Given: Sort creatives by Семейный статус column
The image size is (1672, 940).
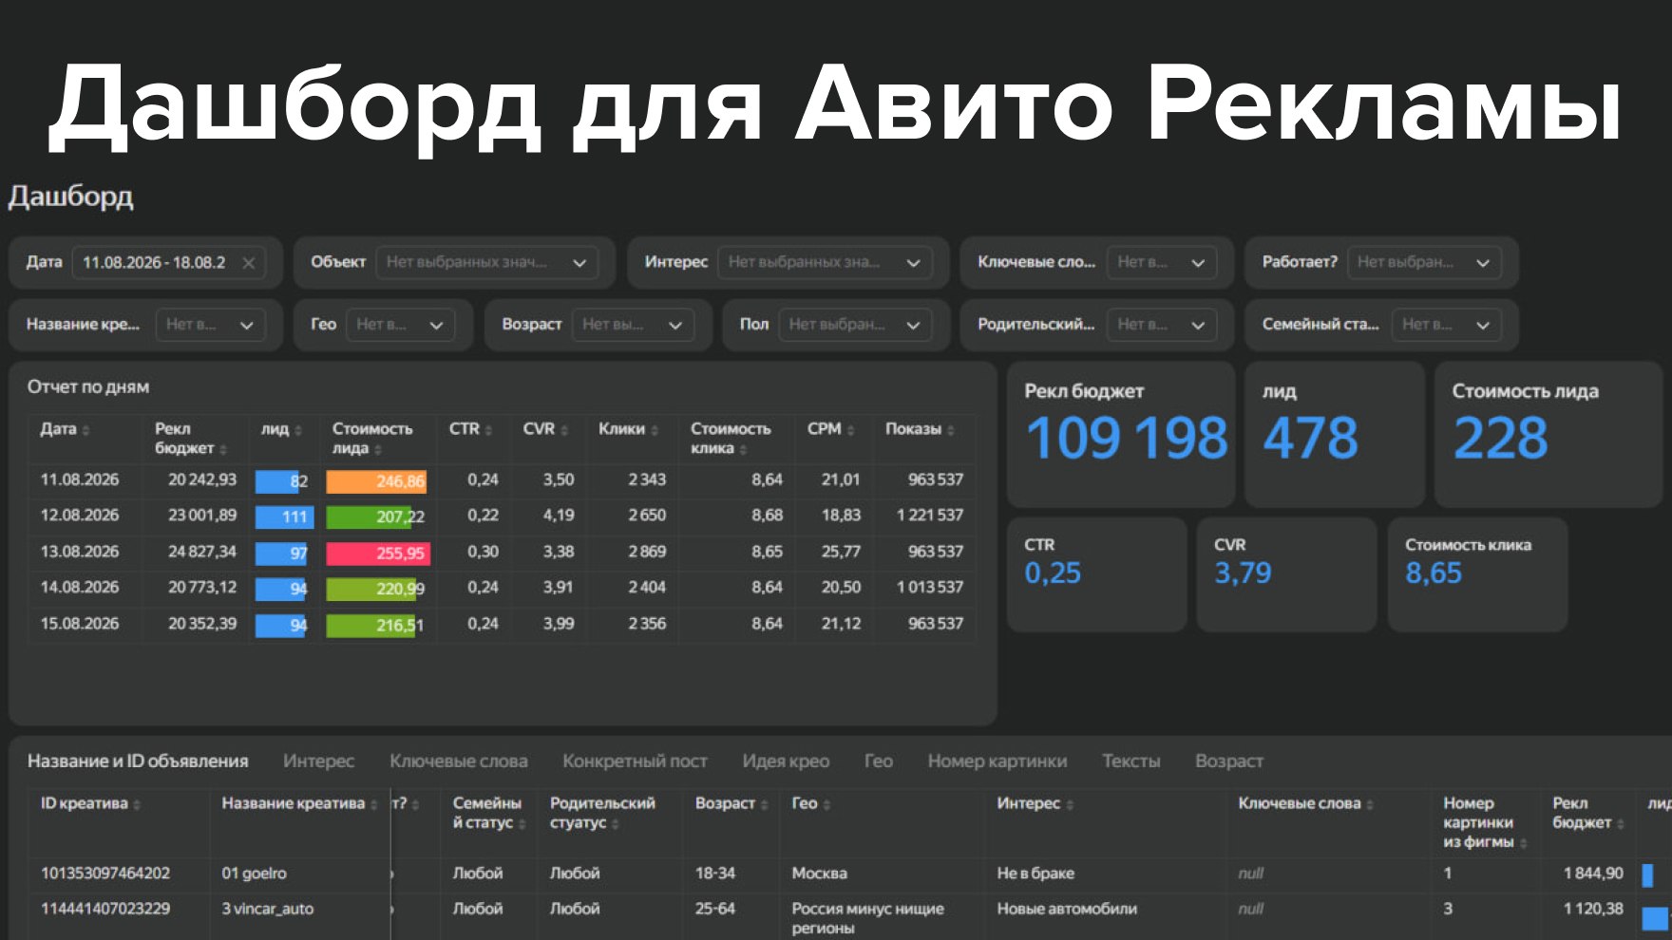Looking at the screenshot, I should pos(489,813).
